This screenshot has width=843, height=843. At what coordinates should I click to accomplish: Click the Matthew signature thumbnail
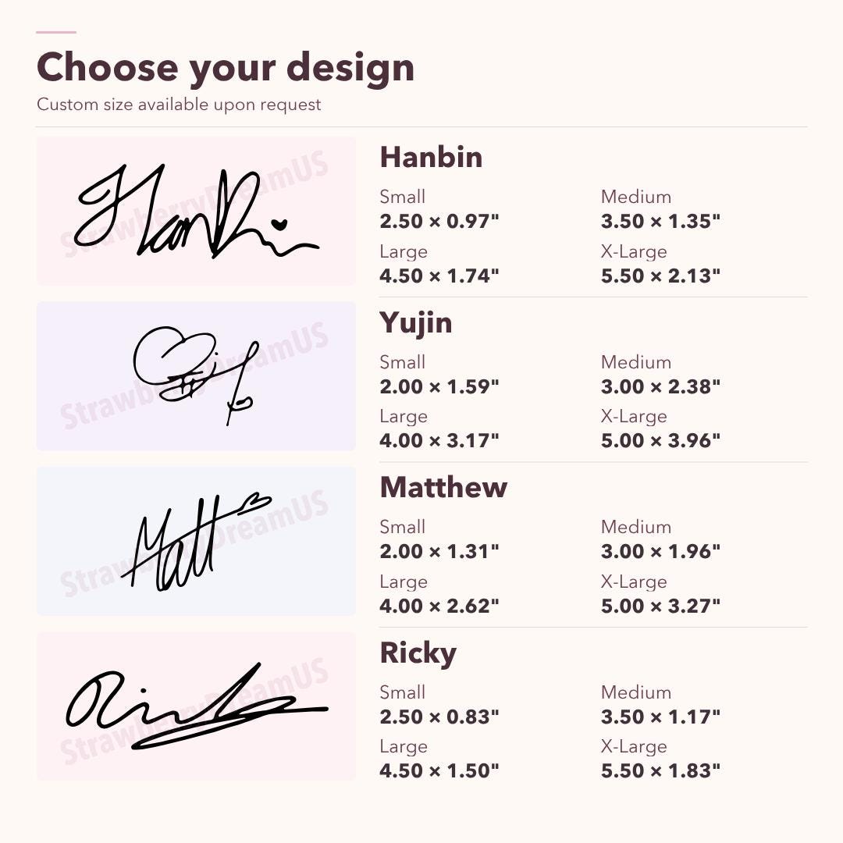point(196,541)
